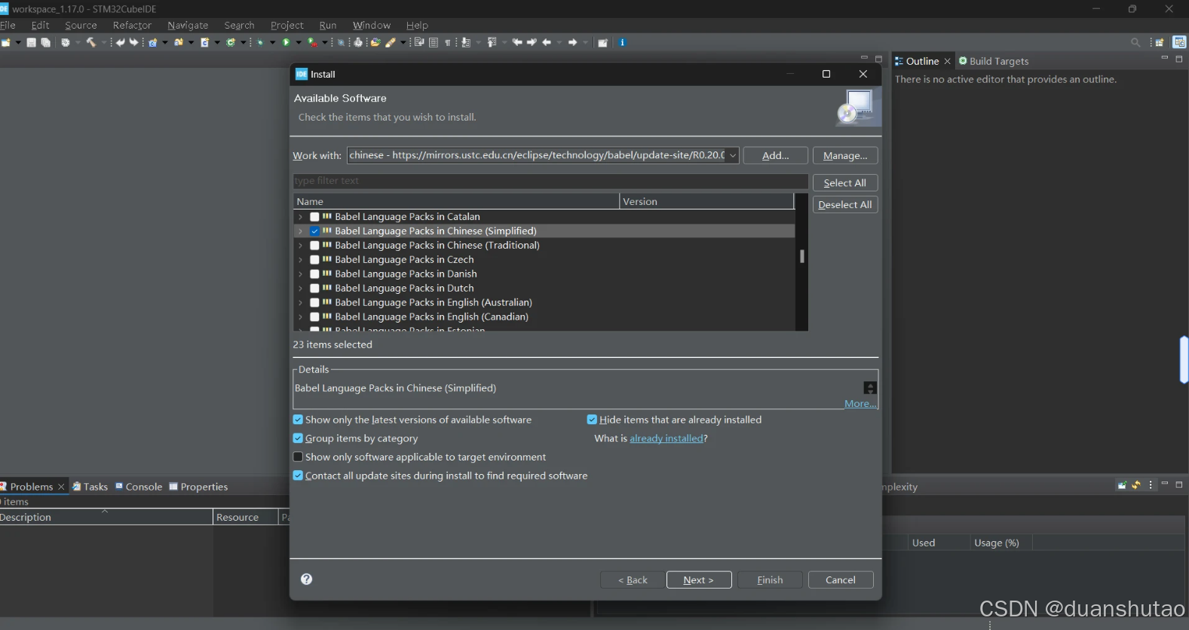Click the pin editor icon in the toolbar
Screen dimensions: 1189x630
pyautogui.click(x=602, y=42)
